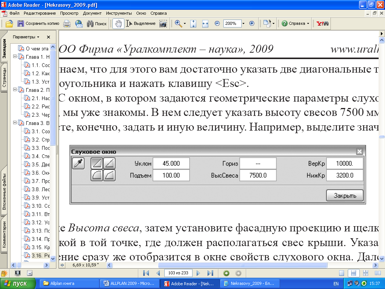Image resolution: width=385 pixels, height=289 pixels.
Task: Select the 'О чем эта' bookmark
Action: 34,49
